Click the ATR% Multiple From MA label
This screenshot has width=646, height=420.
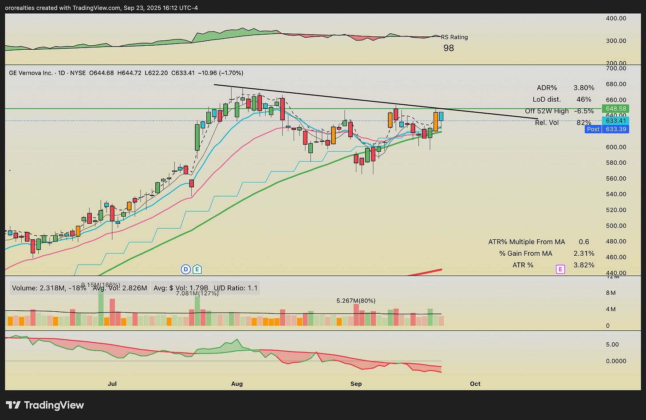tap(527, 242)
